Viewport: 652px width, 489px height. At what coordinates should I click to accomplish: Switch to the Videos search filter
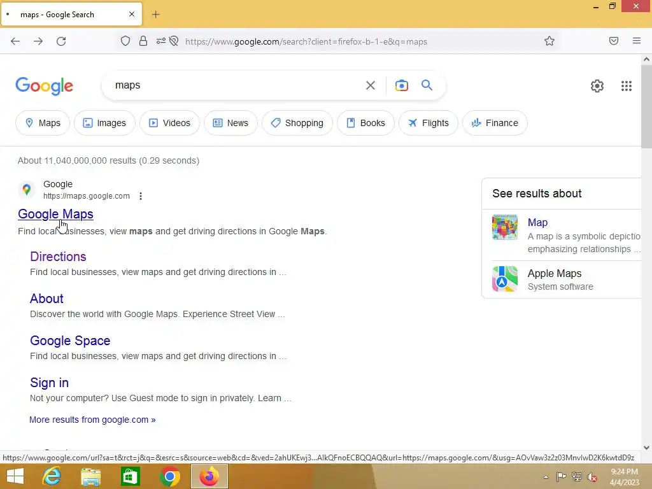click(x=169, y=123)
